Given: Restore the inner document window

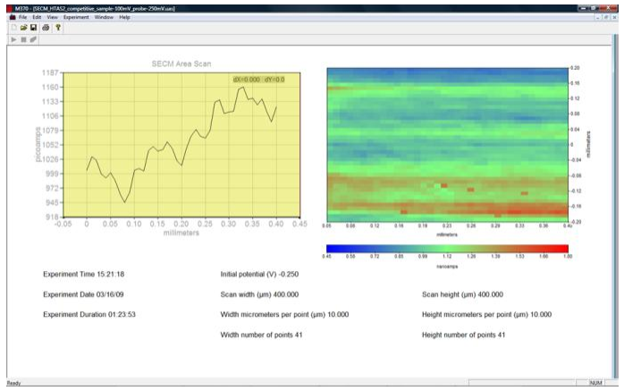Looking at the screenshot, I should pos(607,17).
